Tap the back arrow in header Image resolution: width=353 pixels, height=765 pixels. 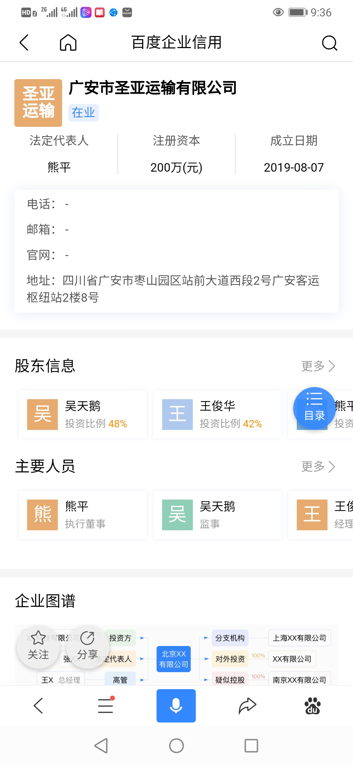tap(24, 42)
